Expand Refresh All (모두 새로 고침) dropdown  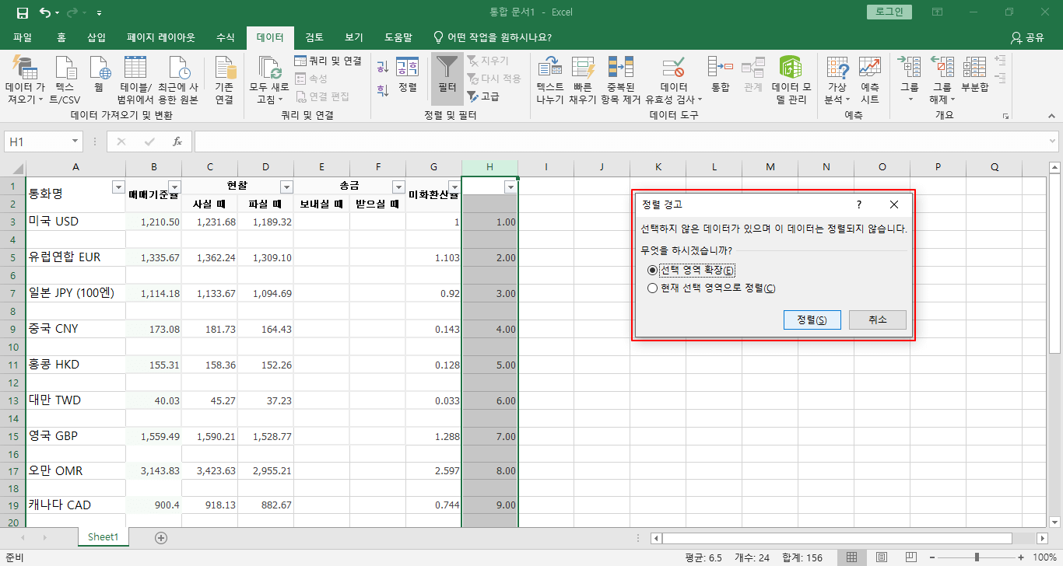269,94
